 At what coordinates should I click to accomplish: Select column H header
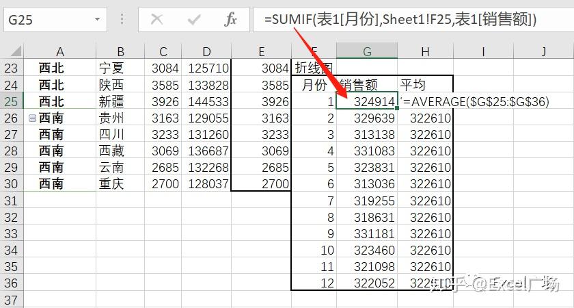coord(425,51)
